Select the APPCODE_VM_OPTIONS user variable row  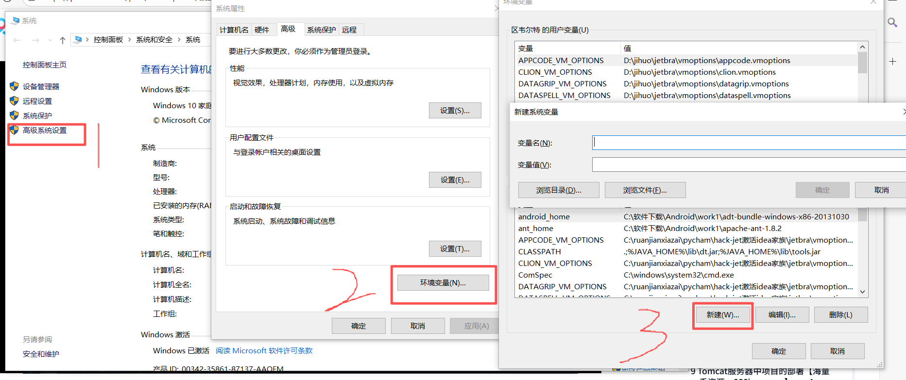(687, 60)
